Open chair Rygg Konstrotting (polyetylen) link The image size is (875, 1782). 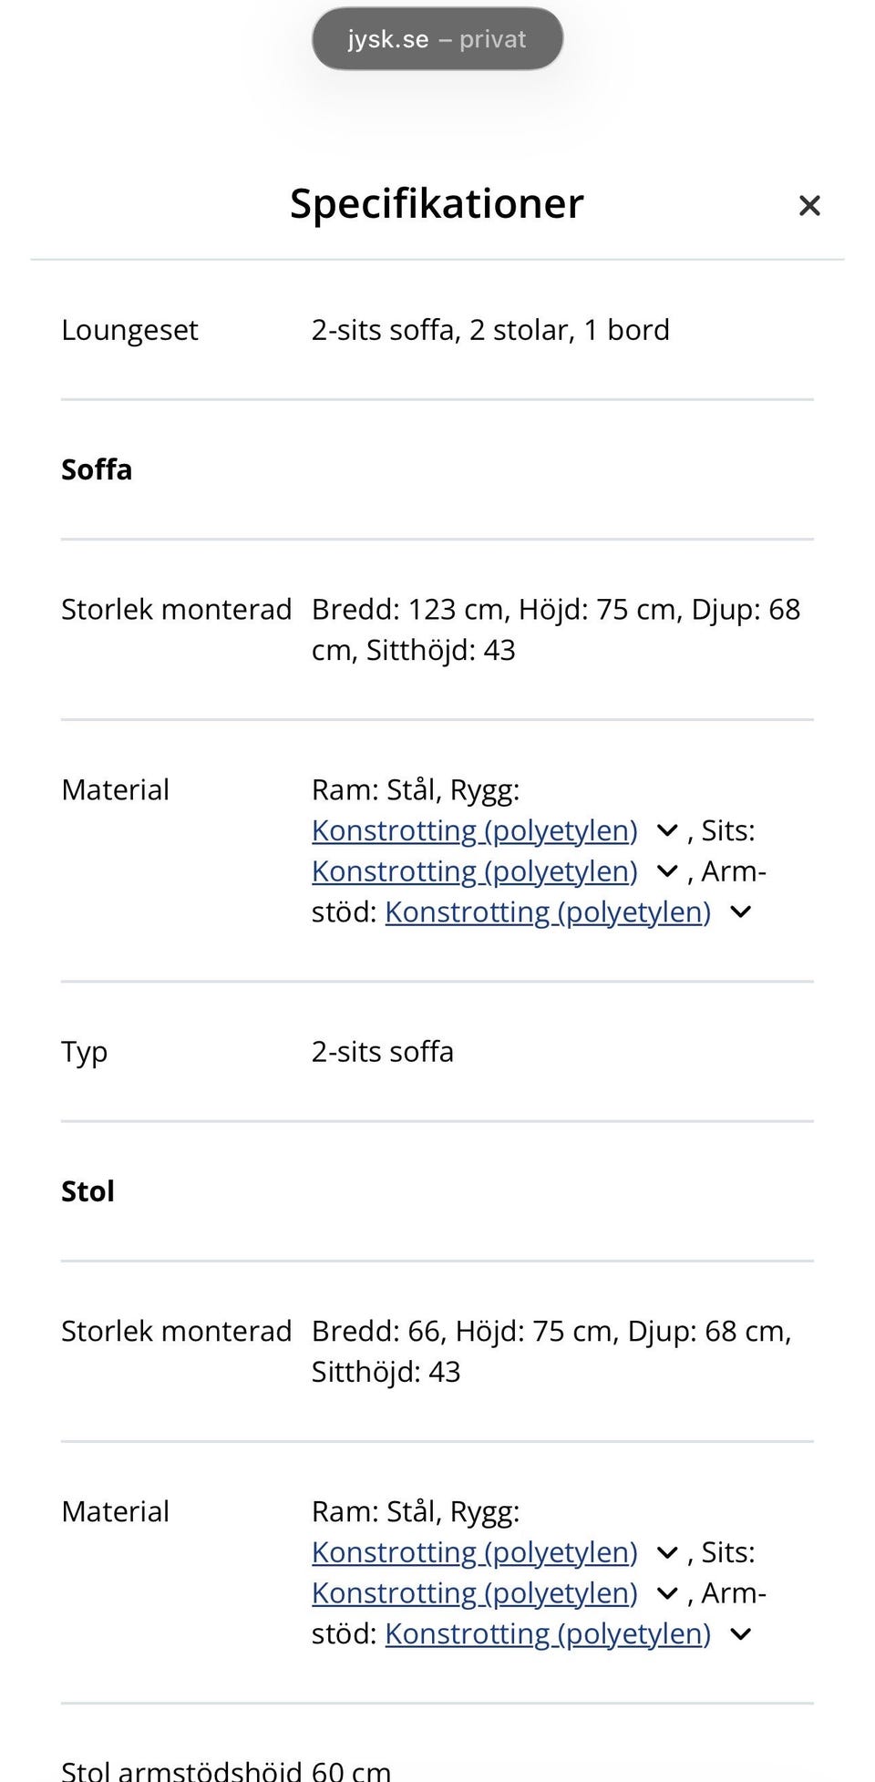[474, 1552]
